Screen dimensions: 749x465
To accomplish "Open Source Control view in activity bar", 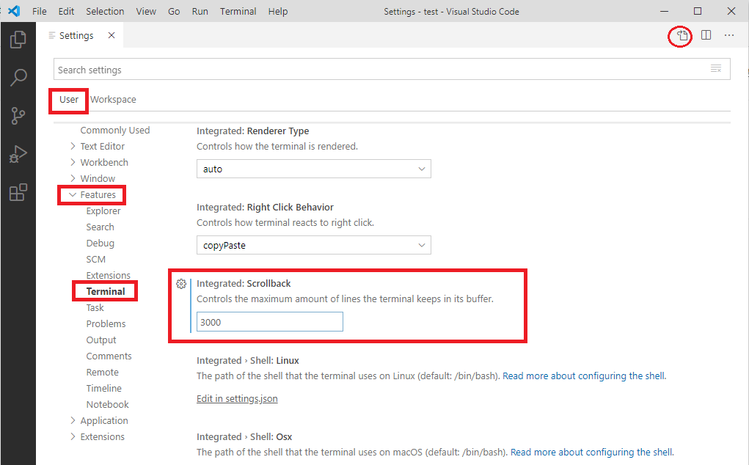I will pyautogui.click(x=18, y=116).
